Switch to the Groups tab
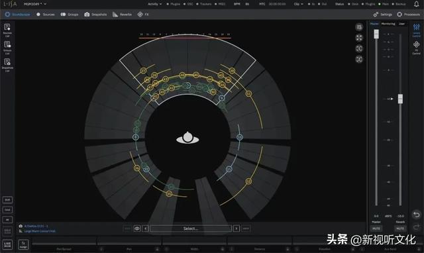This screenshot has width=424, height=253. coord(70,15)
